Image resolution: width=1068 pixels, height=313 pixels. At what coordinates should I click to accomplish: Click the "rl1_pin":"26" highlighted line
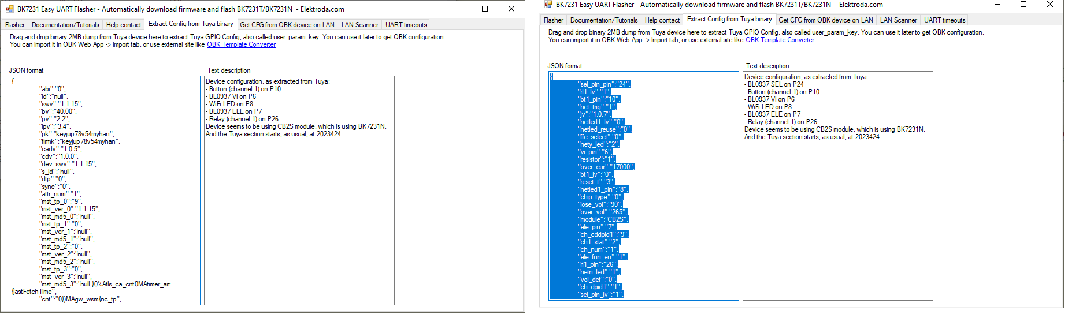point(599,264)
